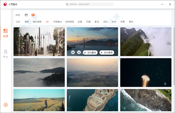This screenshot has width=175, height=113.
Task: Click the search magnifier icon
Action: click(x=67, y=4)
